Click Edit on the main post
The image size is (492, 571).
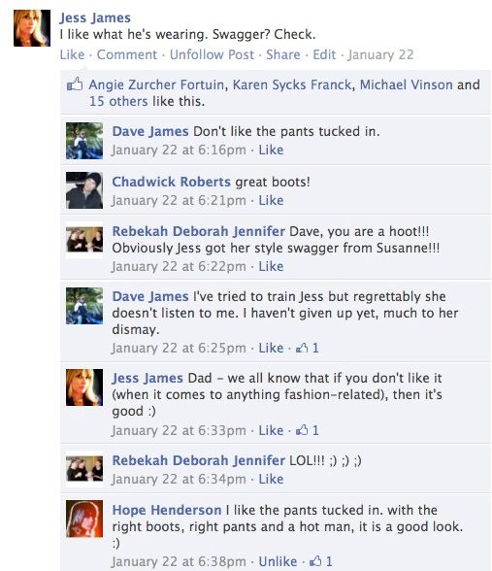(x=324, y=54)
